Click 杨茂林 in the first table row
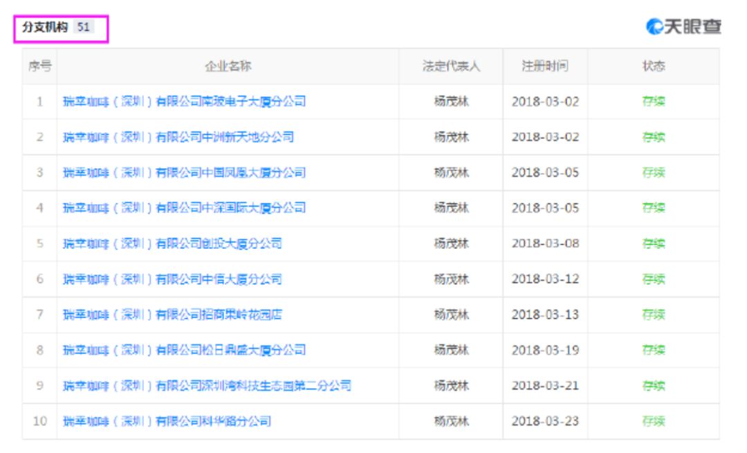 [x=451, y=102]
